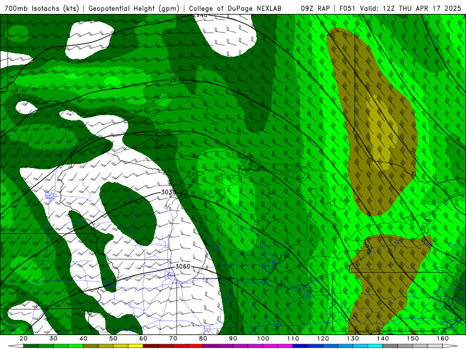The height and width of the screenshot is (349, 466).
Task: Select the dark blue 110-115 kt legend swatch
Action: (301, 346)
